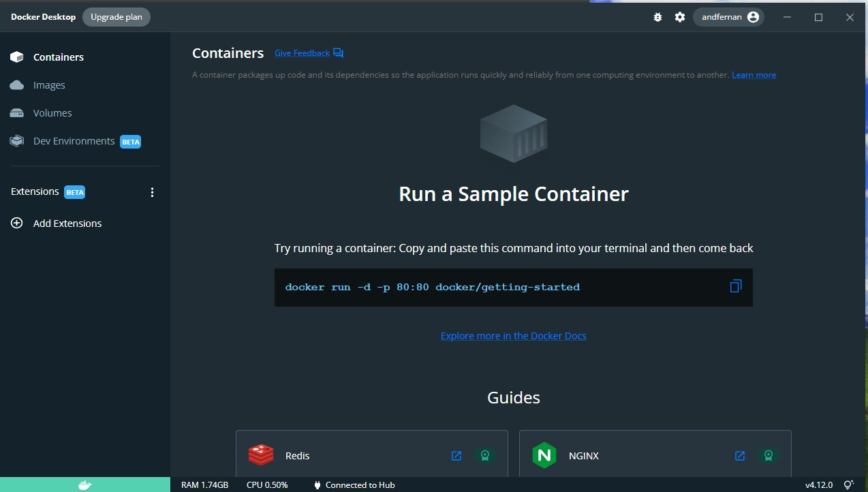Click the NGINX guide title
Viewport: 868px width, 492px height.
[x=584, y=456]
